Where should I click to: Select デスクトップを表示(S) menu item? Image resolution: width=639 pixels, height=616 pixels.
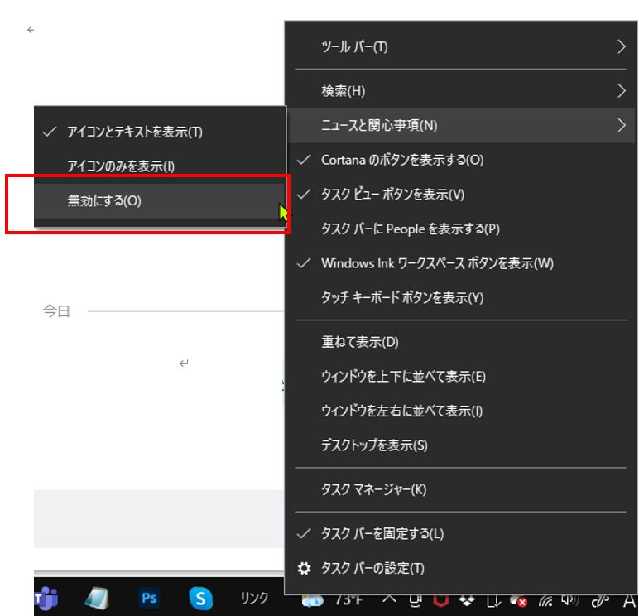460,445
